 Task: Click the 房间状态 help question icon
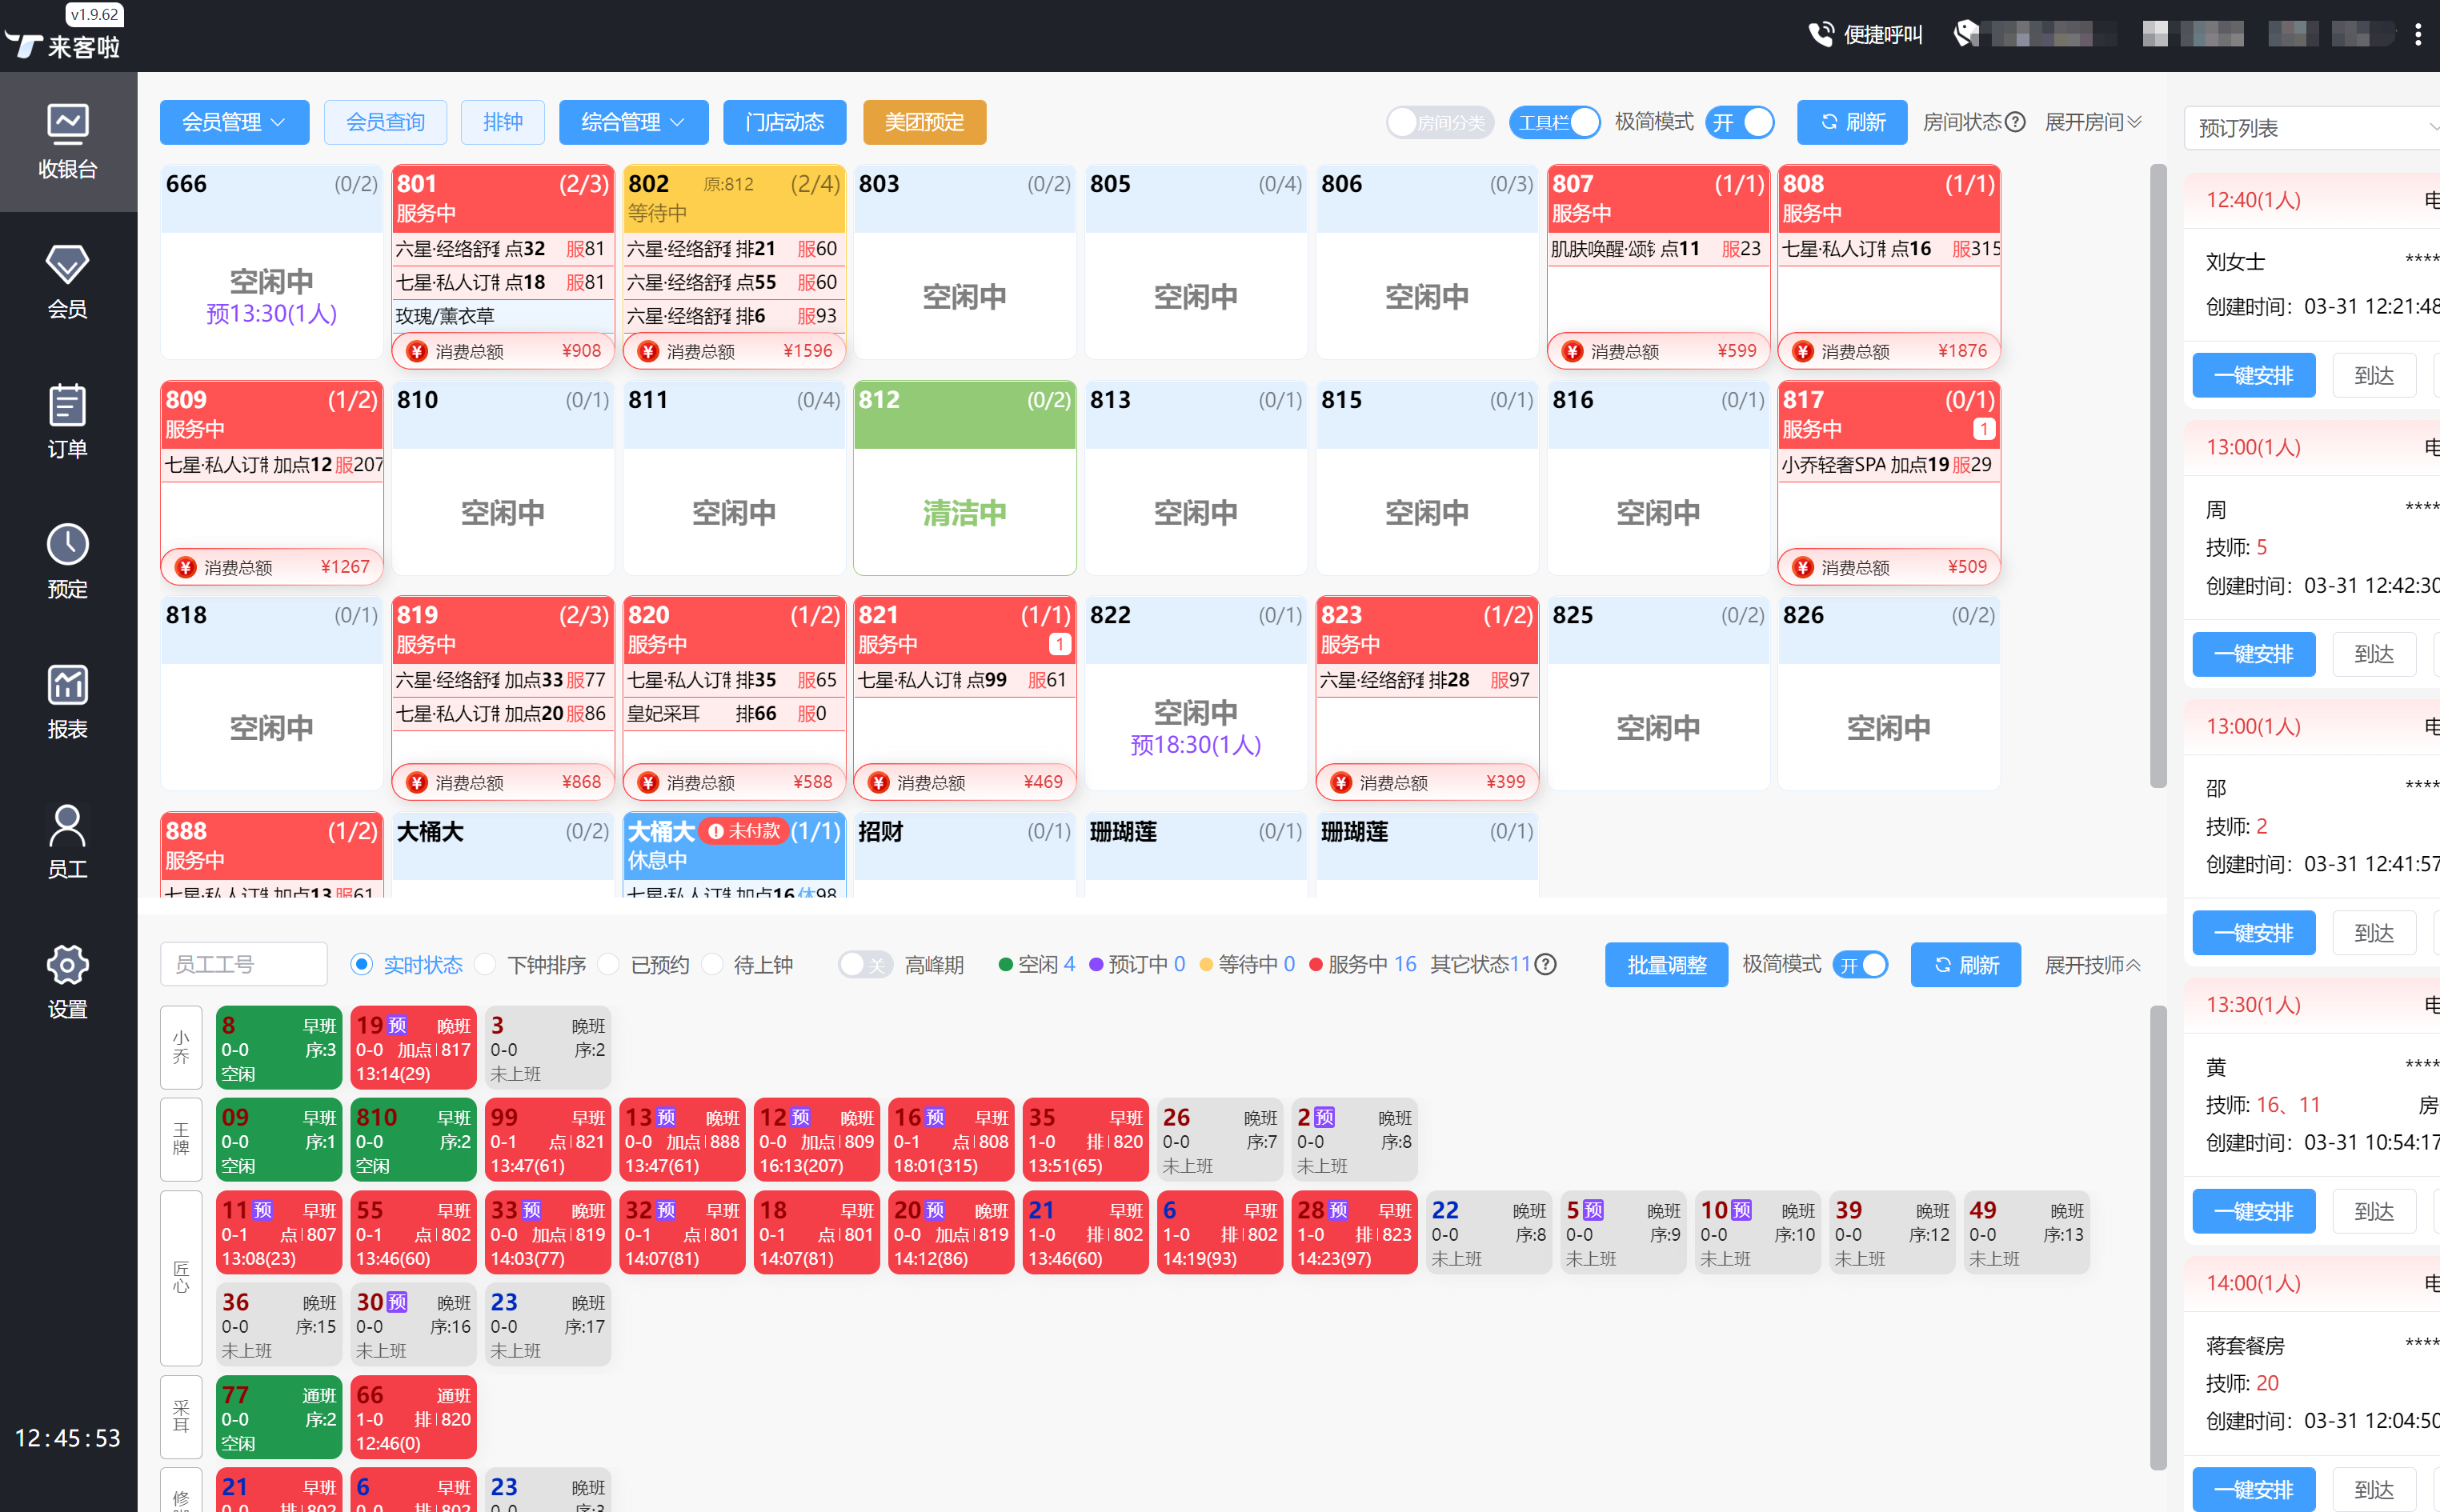pos(2016,122)
